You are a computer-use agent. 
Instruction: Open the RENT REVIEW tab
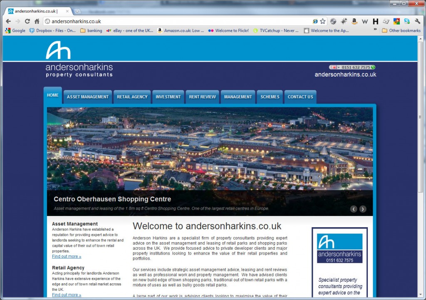pyautogui.click(x=203, y=97)
